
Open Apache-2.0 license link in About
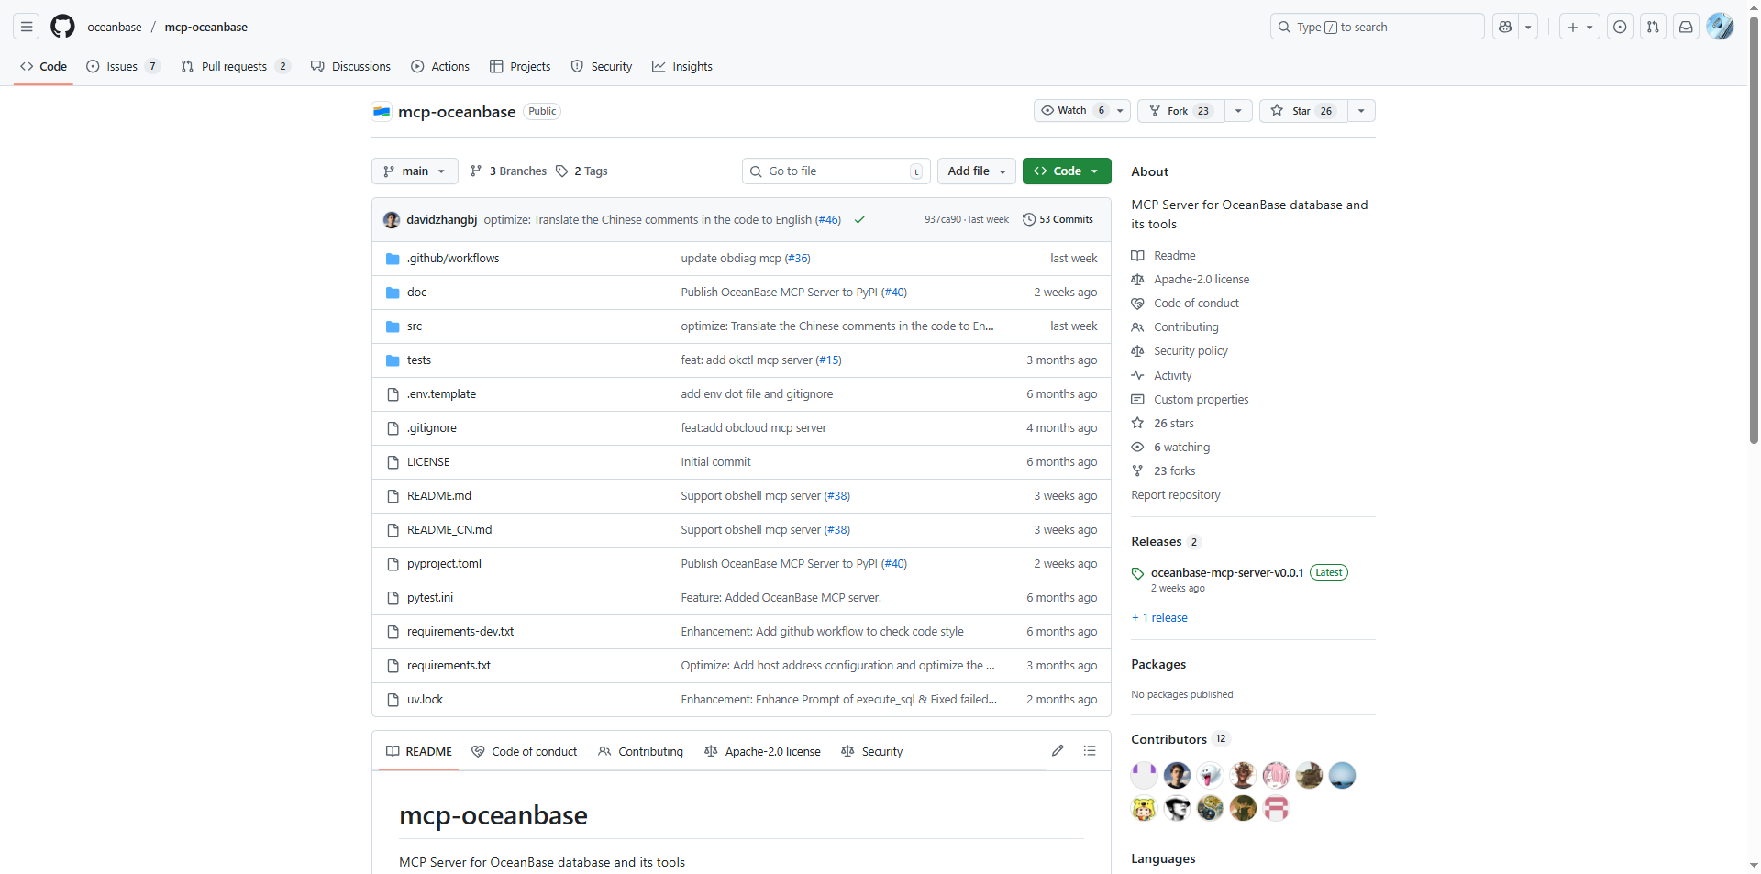click(1202, 279)
